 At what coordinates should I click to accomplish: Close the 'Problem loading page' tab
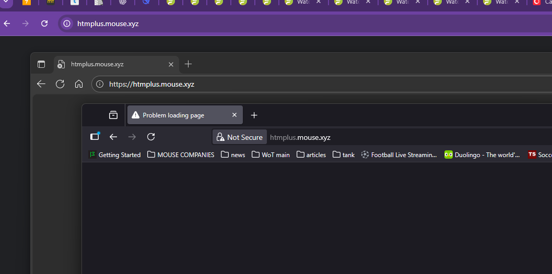click(x=234, y=115)
